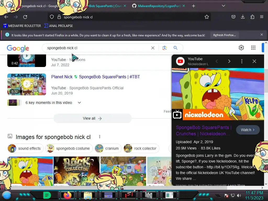This screenshot has width=268, height=201.
Task: Open the MEDIAFIRE ROULETTER bookmark
Action: (22, 26)
